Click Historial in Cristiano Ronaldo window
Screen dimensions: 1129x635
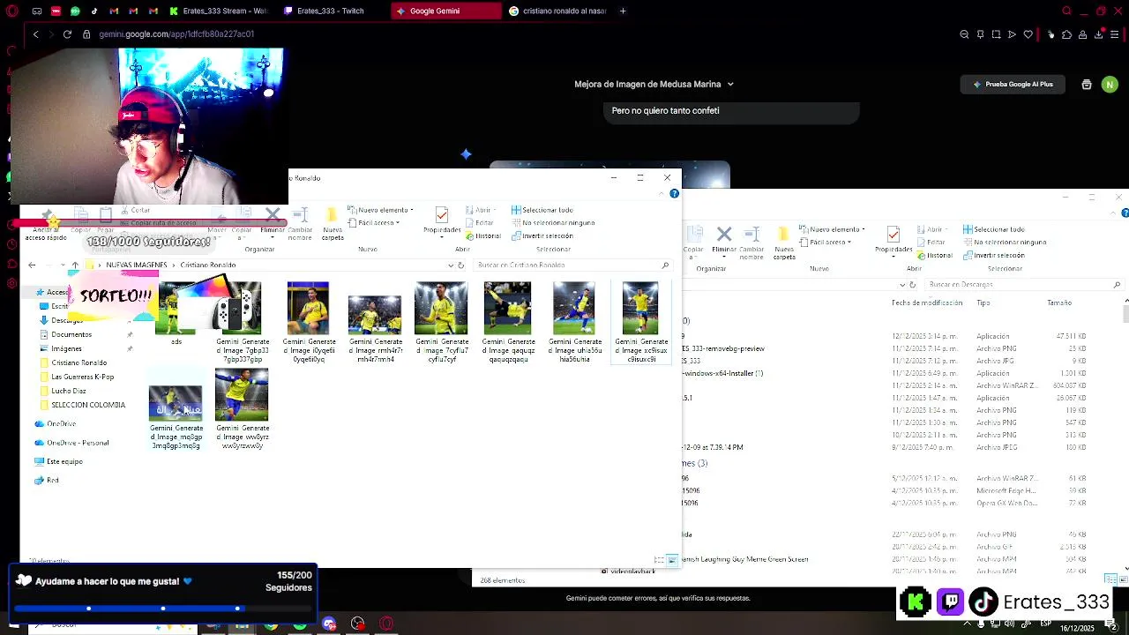482,235
